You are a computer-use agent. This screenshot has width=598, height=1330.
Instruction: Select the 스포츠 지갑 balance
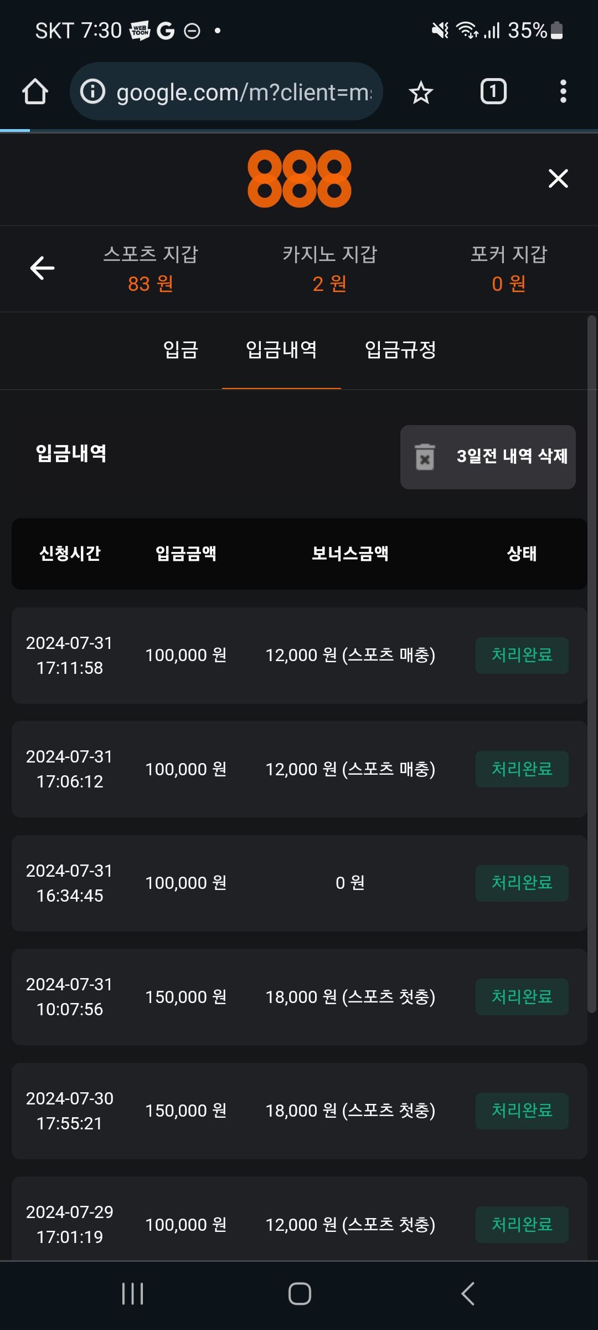(151, 269)
